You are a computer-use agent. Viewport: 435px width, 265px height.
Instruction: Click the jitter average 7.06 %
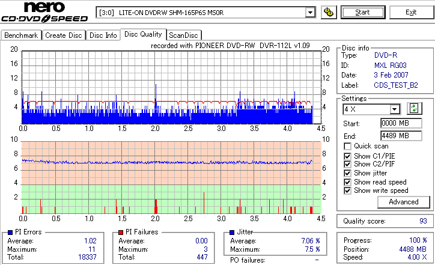pyautogui.click(x=311, y=241)
